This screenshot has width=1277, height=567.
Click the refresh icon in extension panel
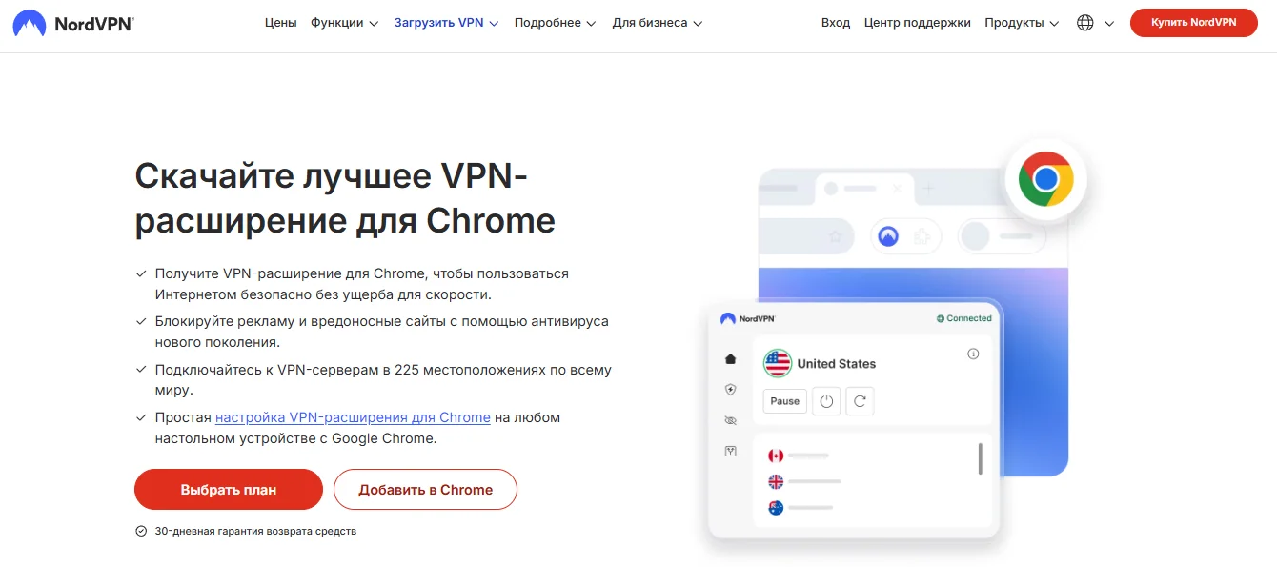(860, 401)
